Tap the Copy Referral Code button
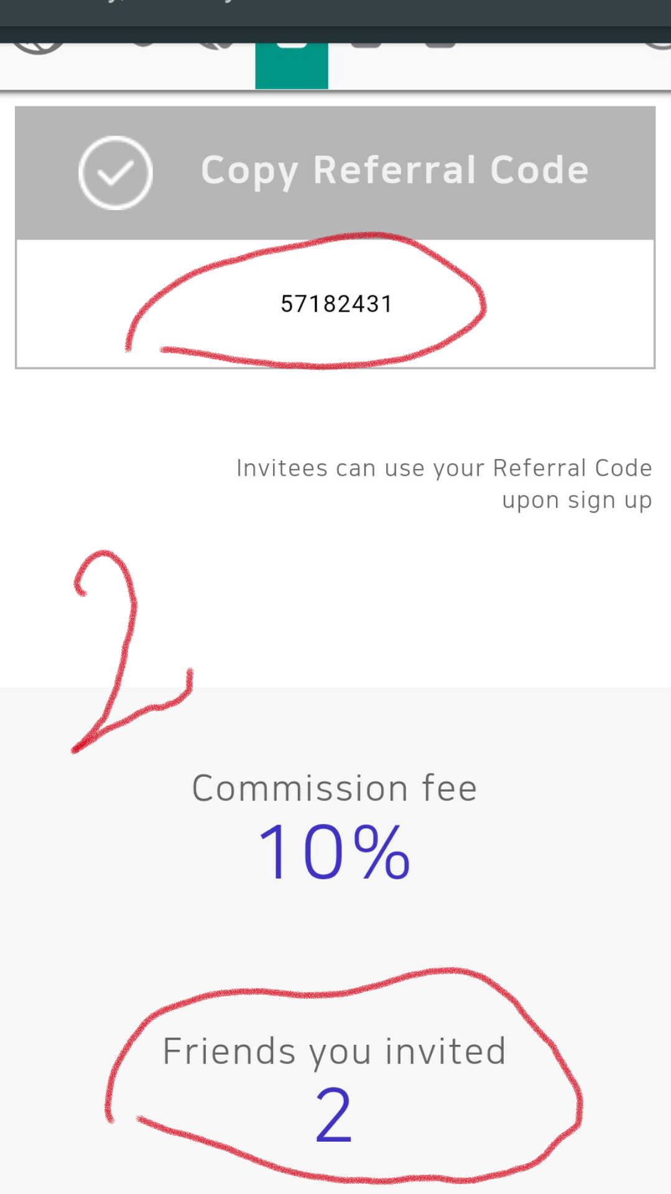Viewport: 671px width, 1194px height. pyautogui.click(x=335, y=173)
